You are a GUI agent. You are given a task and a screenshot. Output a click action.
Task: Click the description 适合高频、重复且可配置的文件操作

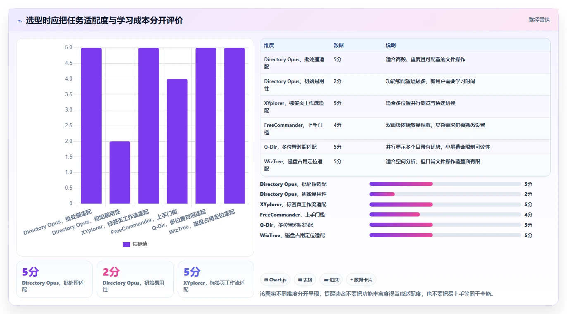(x=425, y=59)
